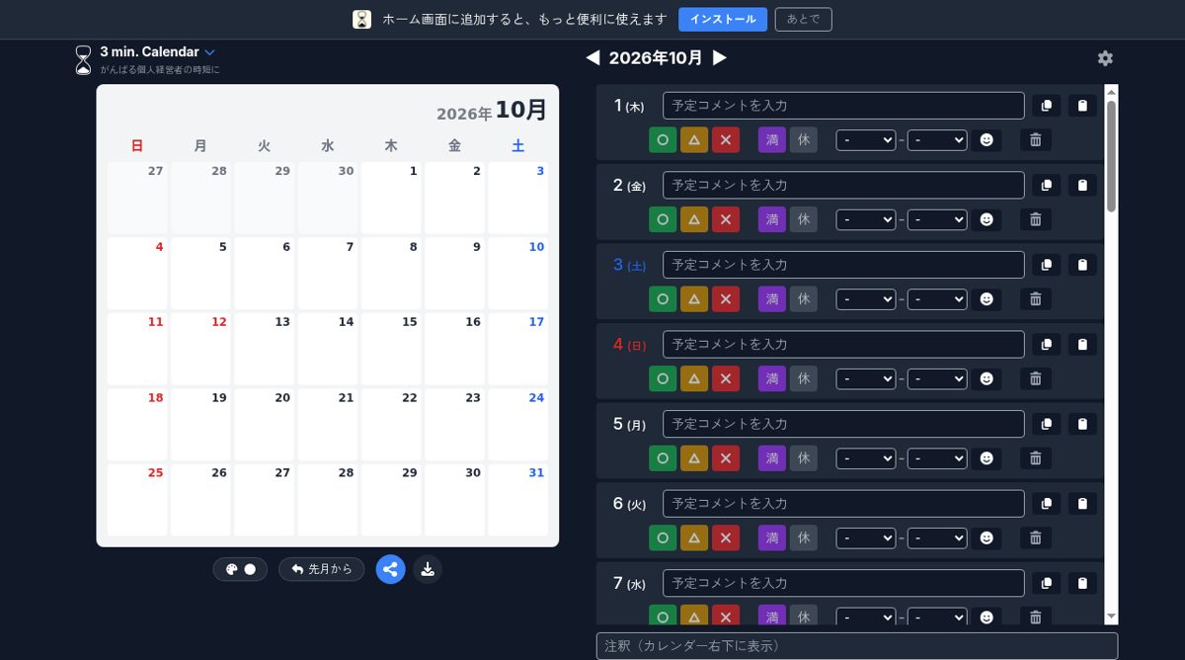Copy the entry for day 5 (月)
Screen dimensions: 1185x660
pyautogui.click(x=1047, y=424)
